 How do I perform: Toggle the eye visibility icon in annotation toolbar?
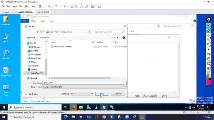point(209,26)
